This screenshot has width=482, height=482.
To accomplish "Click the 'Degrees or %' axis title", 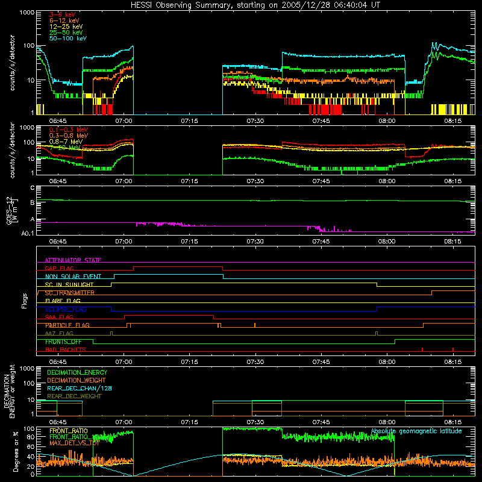I will (16, 452).
